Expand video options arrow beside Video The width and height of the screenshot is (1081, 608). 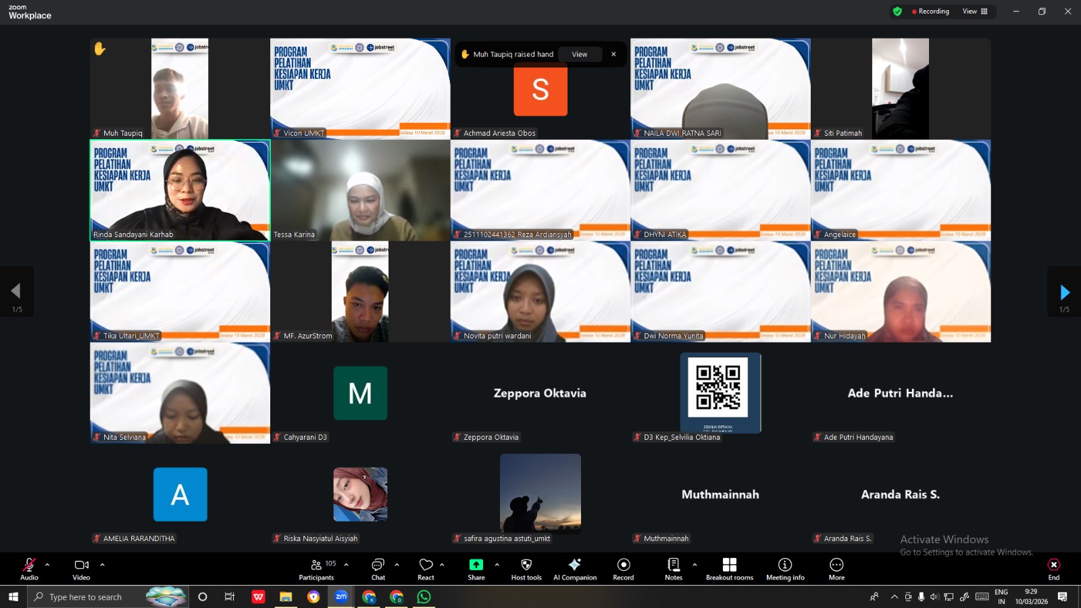103,565
